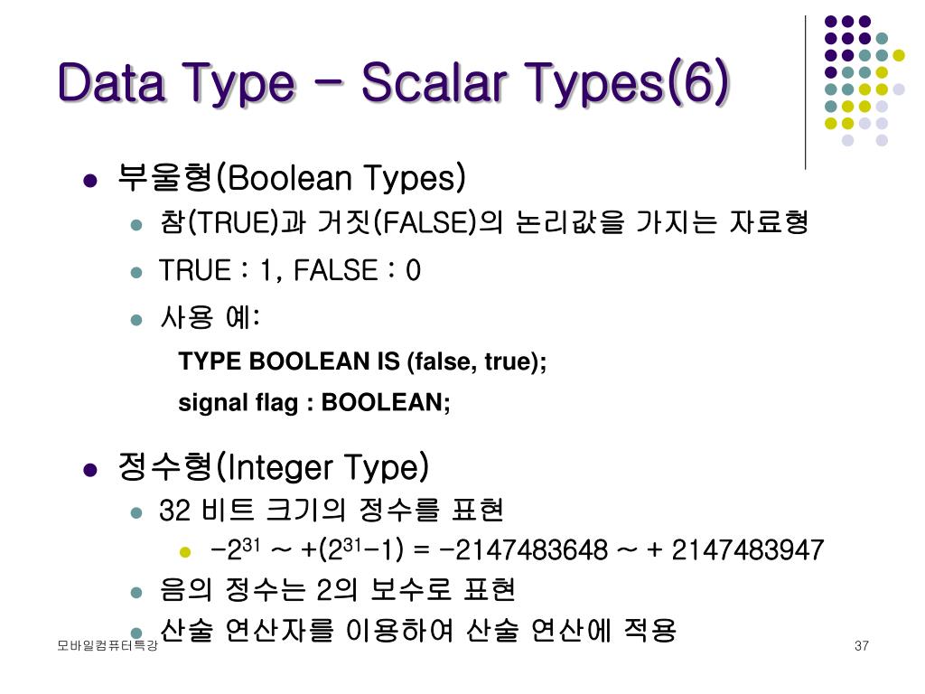Viewport: 925px width, 694px height.
Task: Click the slide number 37
Action: pyautogui.click(x=861, y=645)
